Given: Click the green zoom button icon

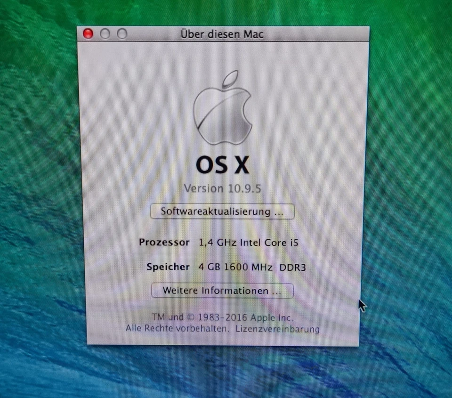Looking at the screenshot, I should point(122,34).
